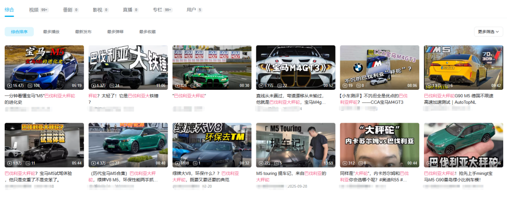Sort results by 综合排序
The height and width of the screenshot is (197, 507).
[x=19, y=32]
